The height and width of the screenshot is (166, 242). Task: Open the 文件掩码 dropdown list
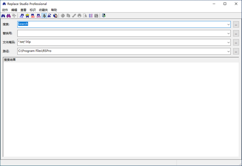pos(228,42)
